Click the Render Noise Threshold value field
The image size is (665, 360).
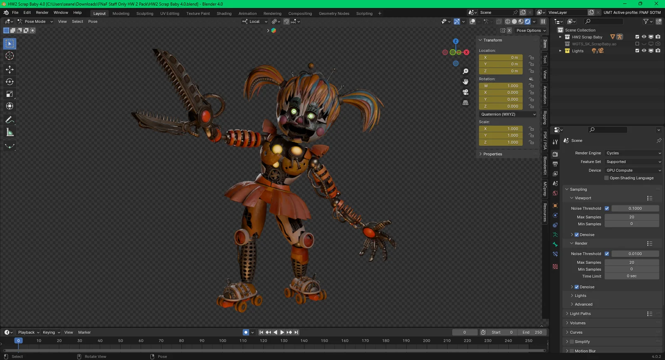pos(635,254)
